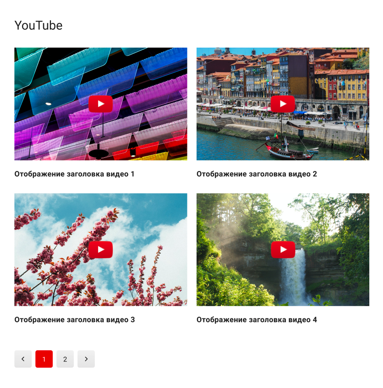Start the cherry blossom video via play icon
This screenshot has height=388, width=383.
(x=100, y=250)
